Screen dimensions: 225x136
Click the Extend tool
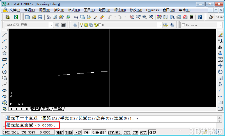tap(220, 96)
